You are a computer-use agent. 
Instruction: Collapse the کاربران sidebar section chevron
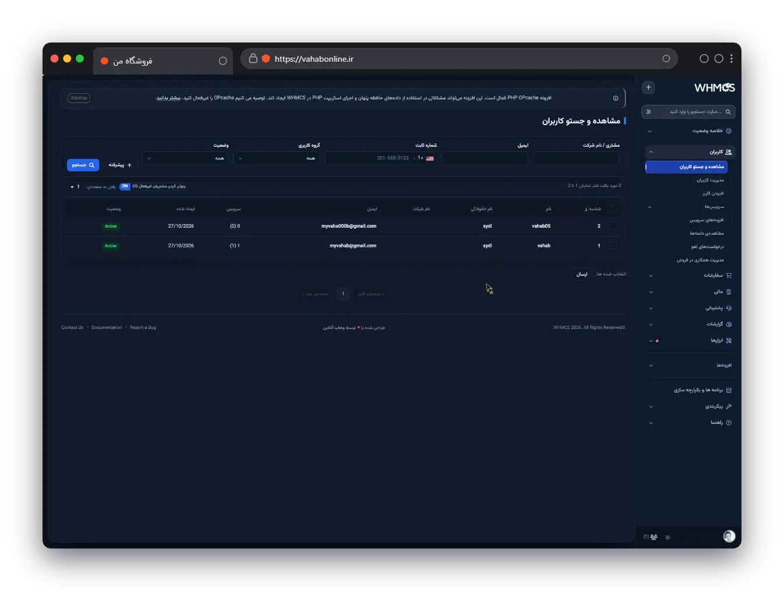point(651,152)
